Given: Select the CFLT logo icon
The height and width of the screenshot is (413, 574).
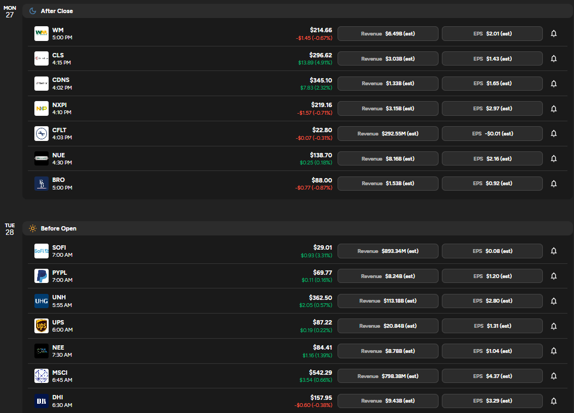Looking at the screenshot, I should click(x=42, y=134).
